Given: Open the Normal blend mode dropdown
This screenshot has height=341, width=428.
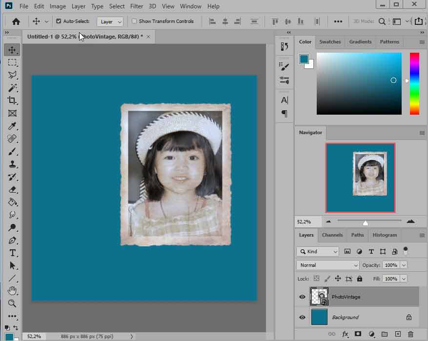Looking at the screenshot, I should tap(328, 265).
